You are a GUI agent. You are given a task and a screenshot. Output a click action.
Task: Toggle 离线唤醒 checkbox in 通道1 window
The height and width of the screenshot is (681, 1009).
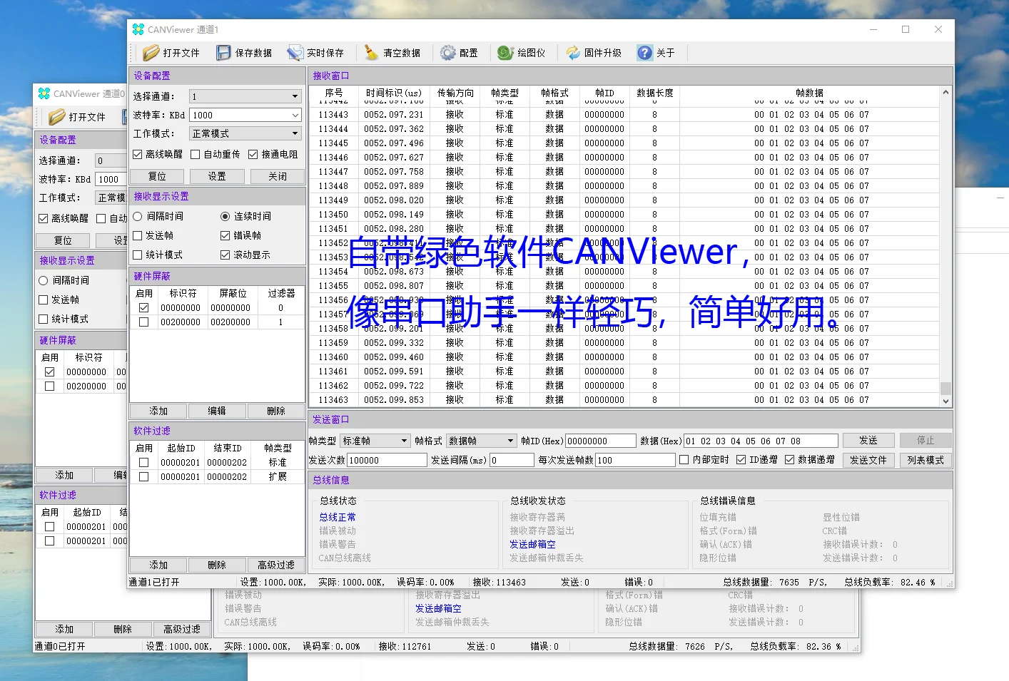(138, 154)
